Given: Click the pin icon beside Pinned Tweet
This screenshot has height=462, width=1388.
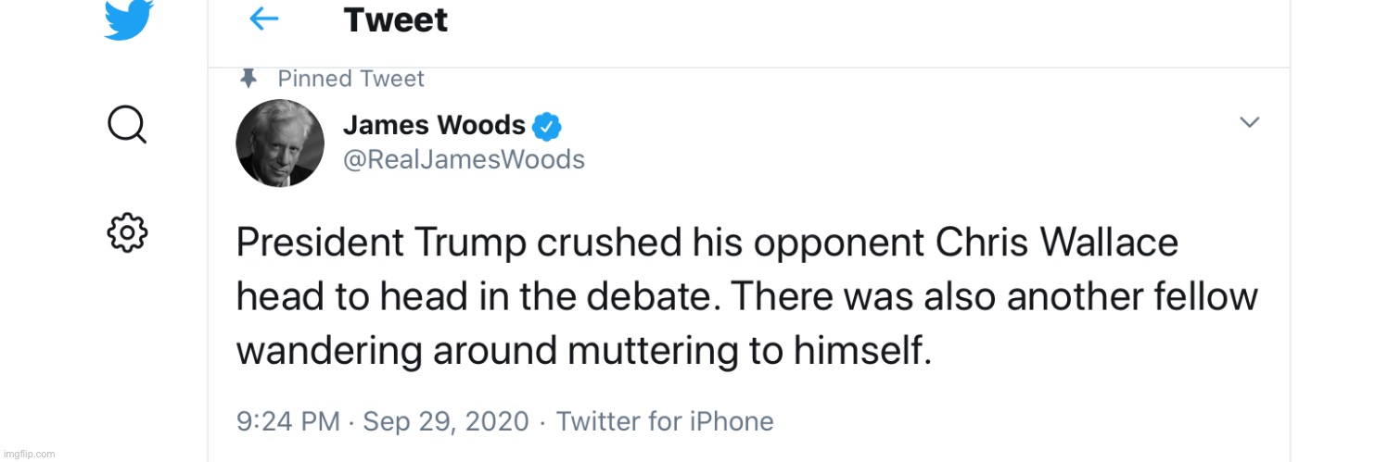Looking at the screenshot, I should coord(248,79).
